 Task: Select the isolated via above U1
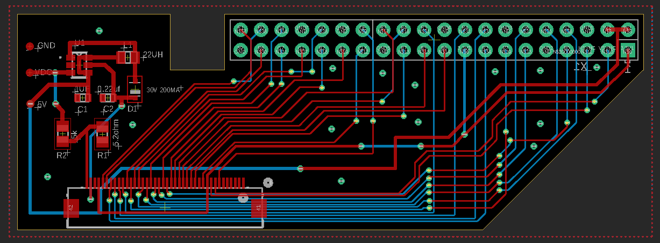click(x=98, y=30)
